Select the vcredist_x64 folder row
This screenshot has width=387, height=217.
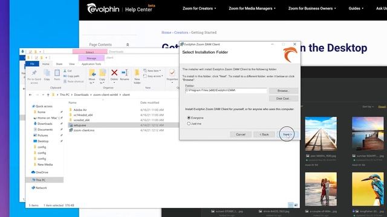click(123, 120)
